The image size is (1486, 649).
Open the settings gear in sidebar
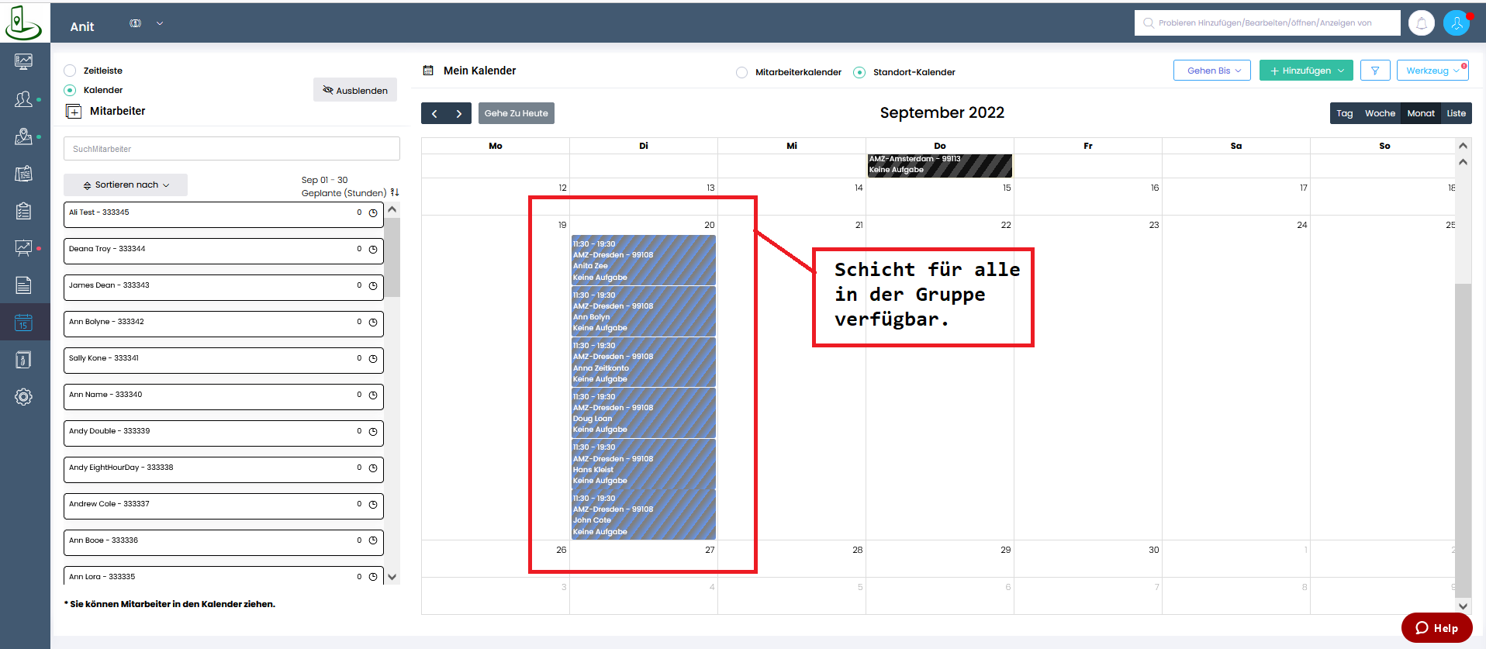[x=23, y=397]
